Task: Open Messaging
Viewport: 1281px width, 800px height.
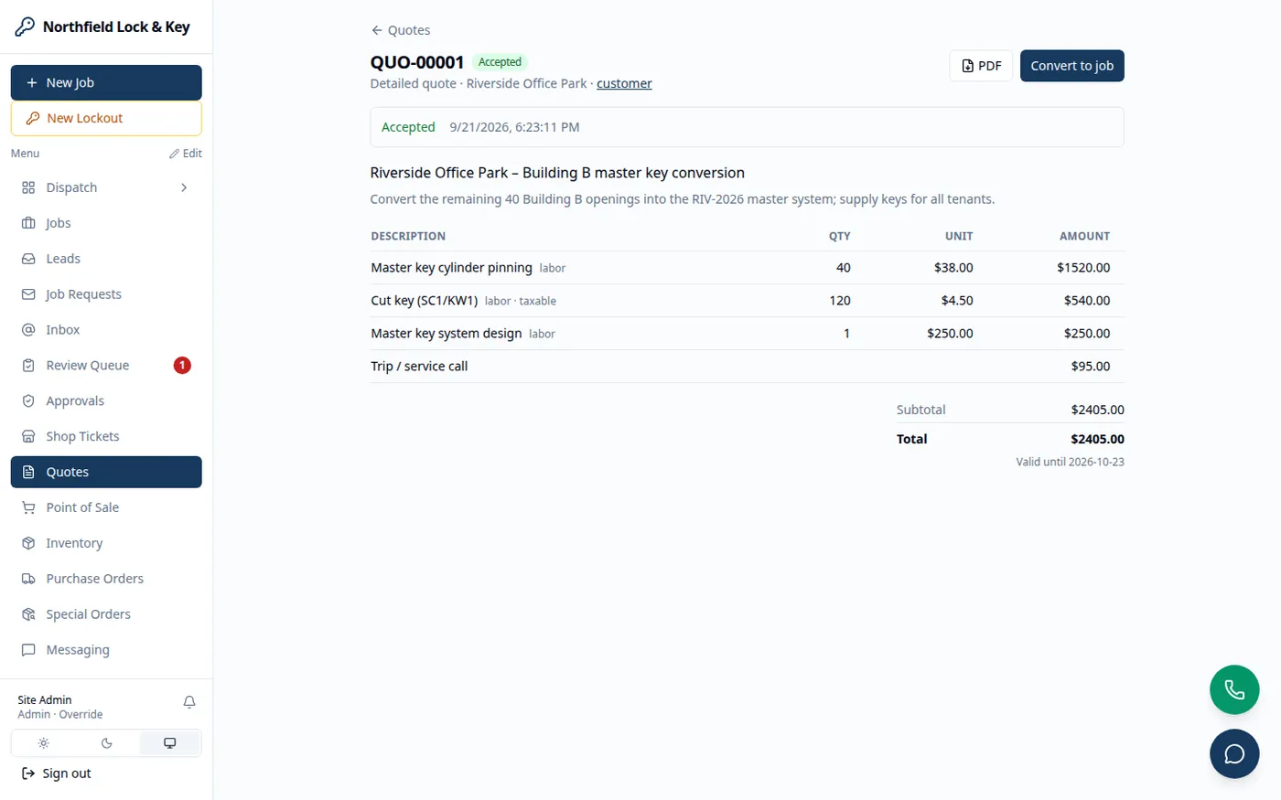Action: tap(106, 650)
